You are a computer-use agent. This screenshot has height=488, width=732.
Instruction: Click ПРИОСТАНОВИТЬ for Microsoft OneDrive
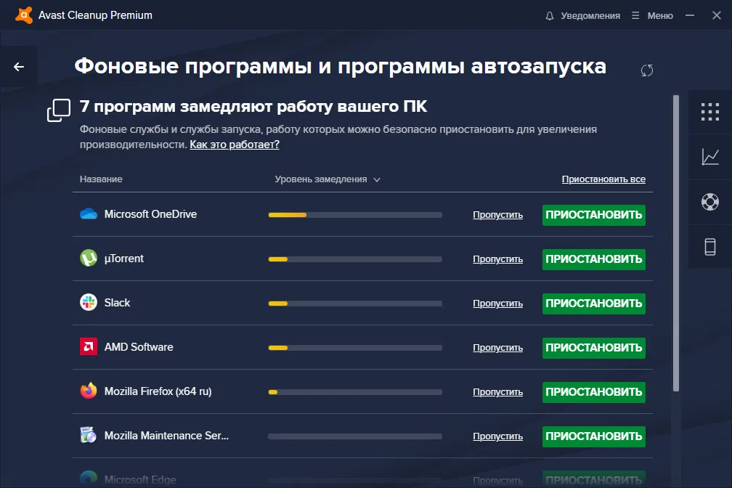(x=593, y=215)
